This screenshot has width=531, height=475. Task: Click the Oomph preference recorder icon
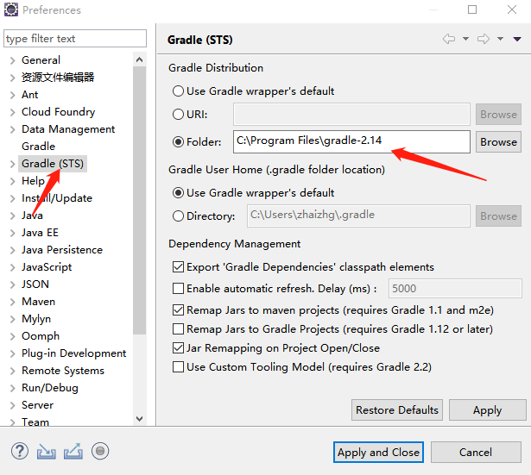100,452
